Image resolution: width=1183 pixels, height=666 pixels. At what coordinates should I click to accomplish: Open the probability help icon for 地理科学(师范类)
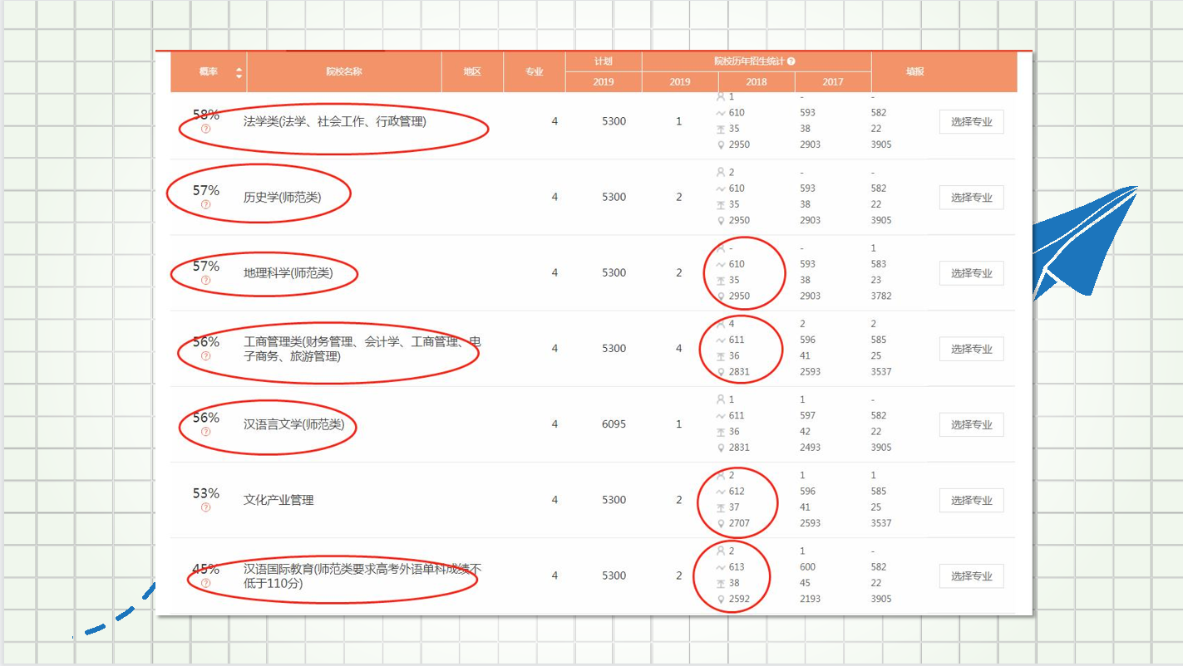tap(206, 280)
